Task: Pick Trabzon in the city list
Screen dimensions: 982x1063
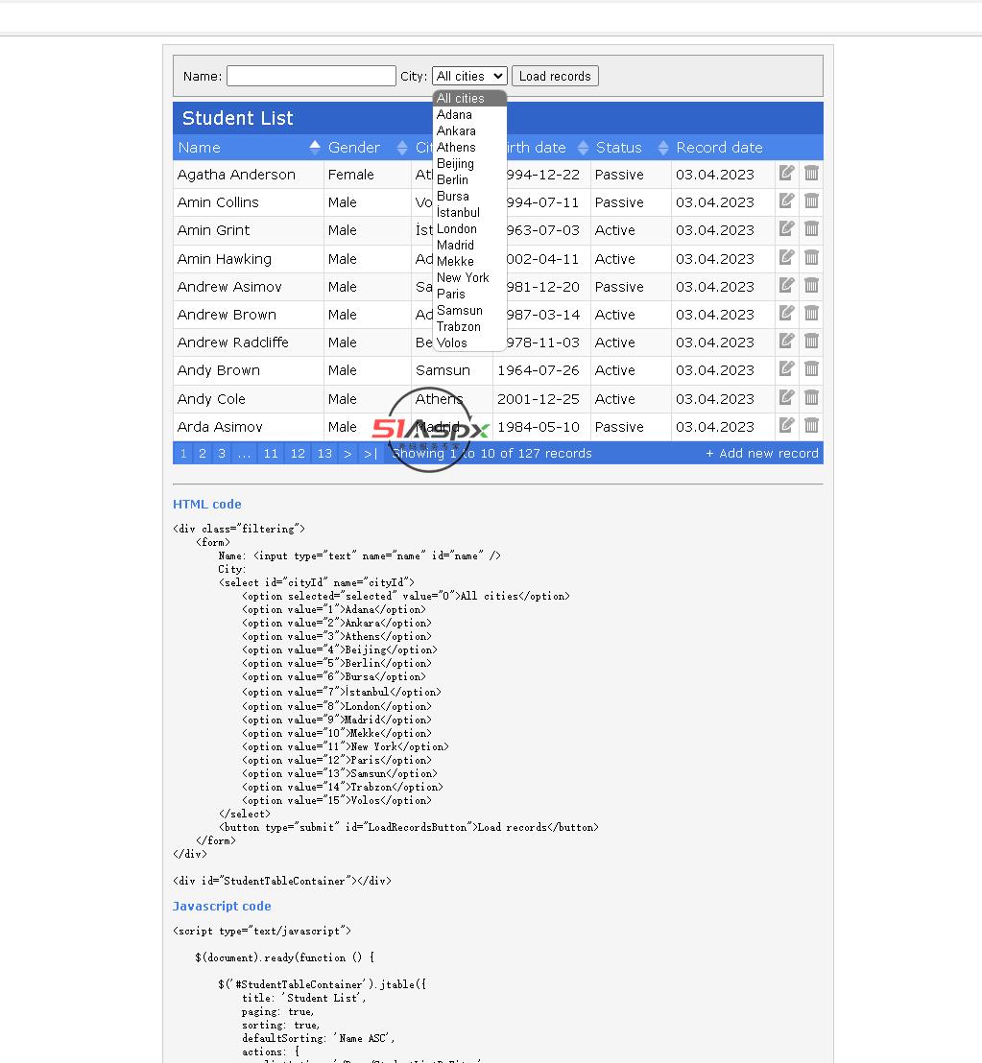Action: coord(469,326)
